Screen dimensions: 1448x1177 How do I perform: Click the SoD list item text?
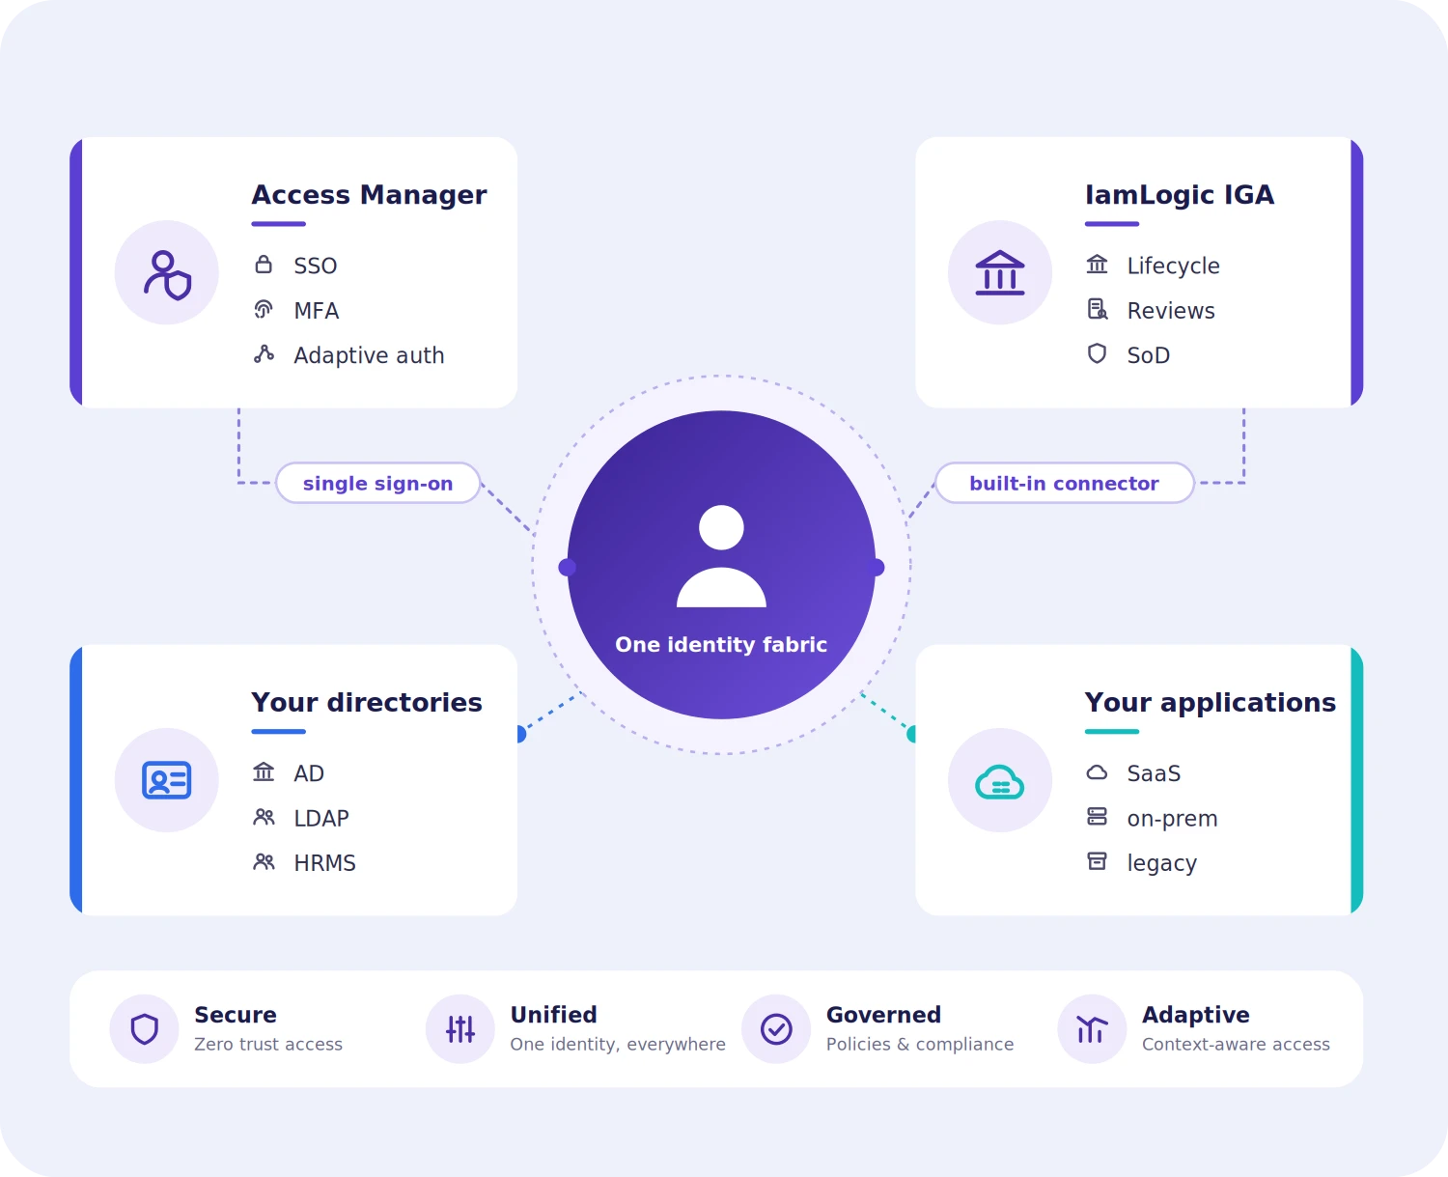tap(1149, 355)
